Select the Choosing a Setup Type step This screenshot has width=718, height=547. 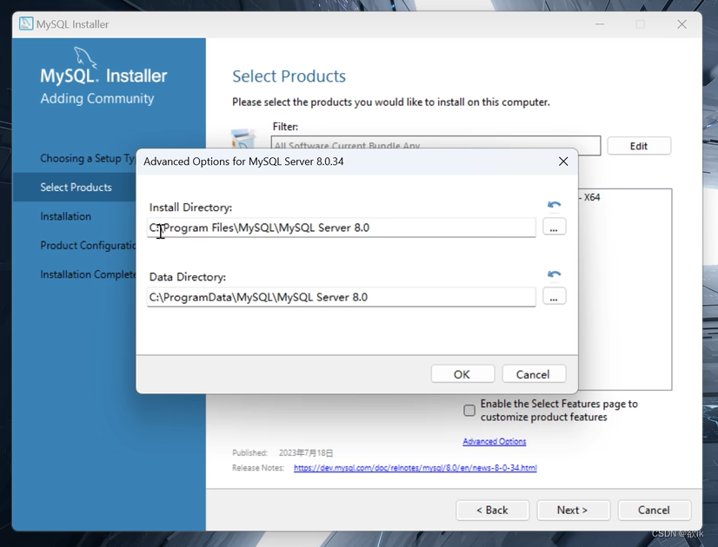click(x=88, y=158)
